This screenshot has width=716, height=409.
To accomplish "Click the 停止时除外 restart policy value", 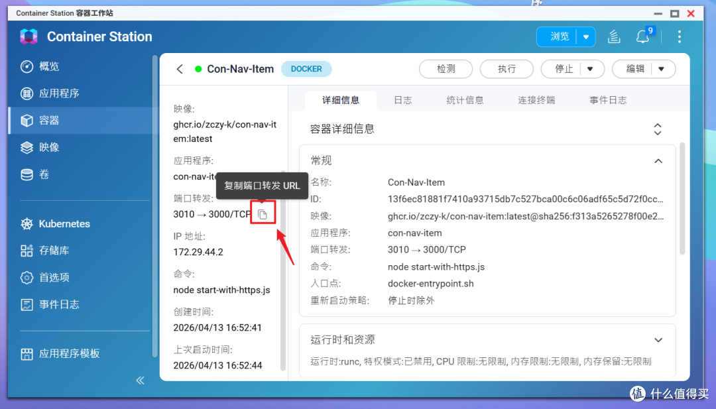I will tap(411, 300).
